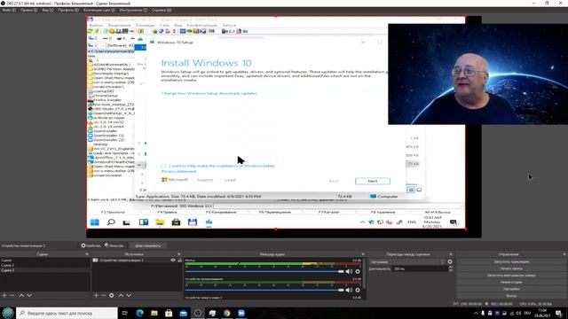
Task: Click the Длительность duration input field
Action: [420, 268]
